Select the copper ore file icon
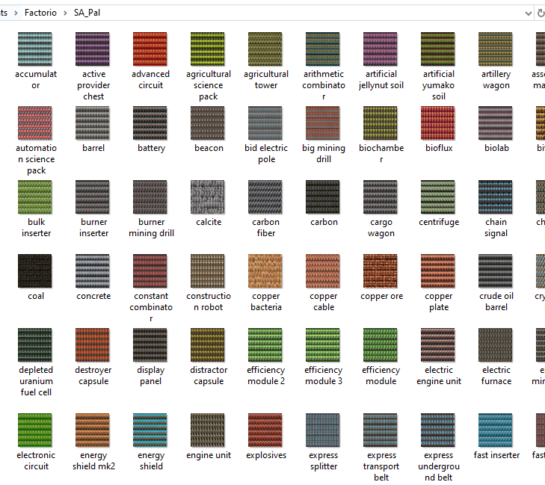 (x=381, y=271)
